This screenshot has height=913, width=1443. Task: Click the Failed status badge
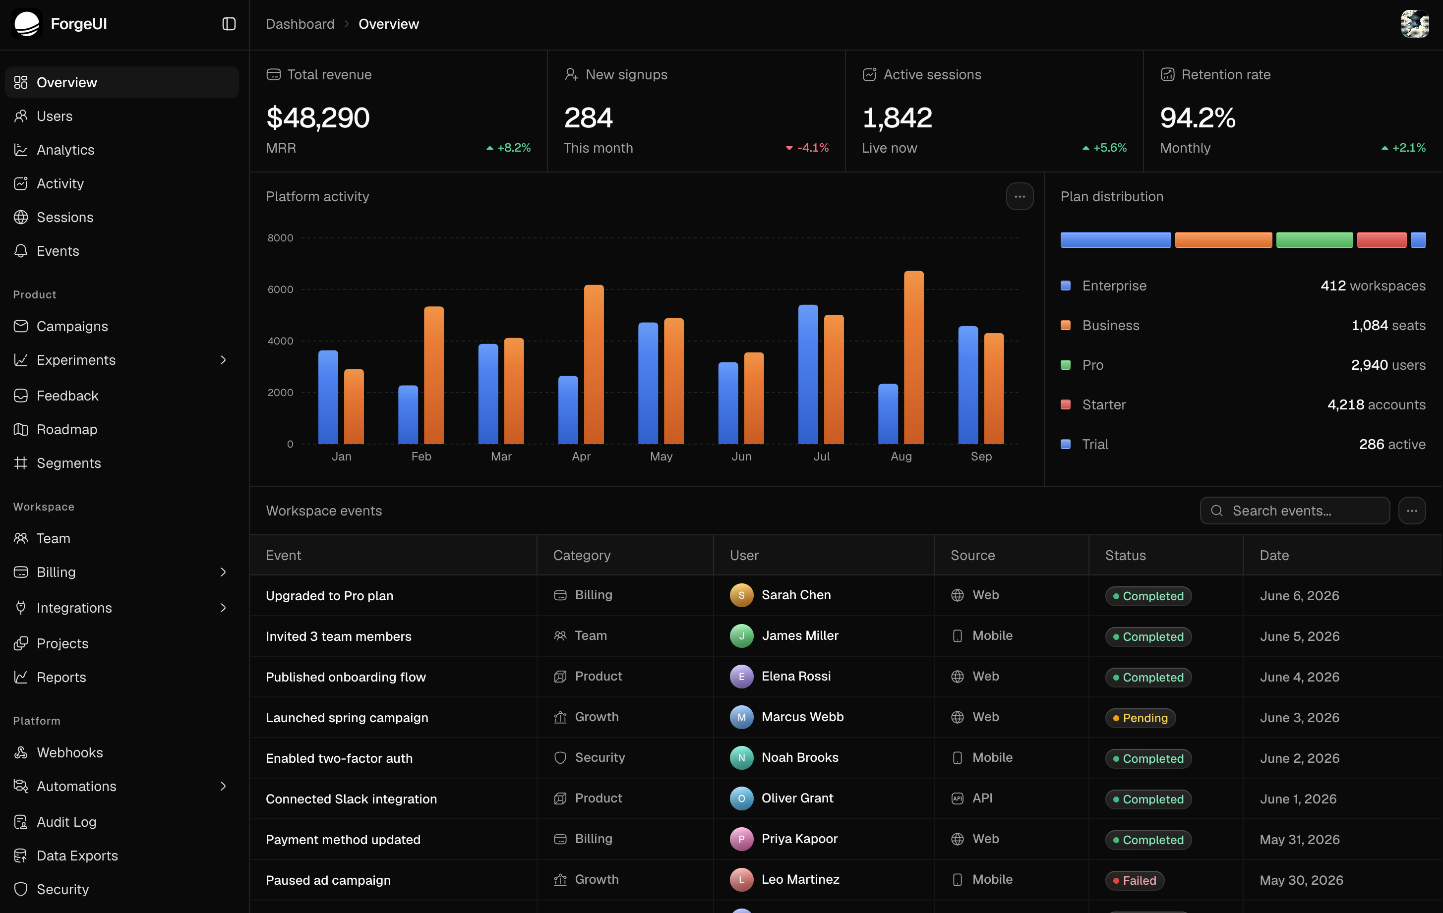click(1135, 880)
